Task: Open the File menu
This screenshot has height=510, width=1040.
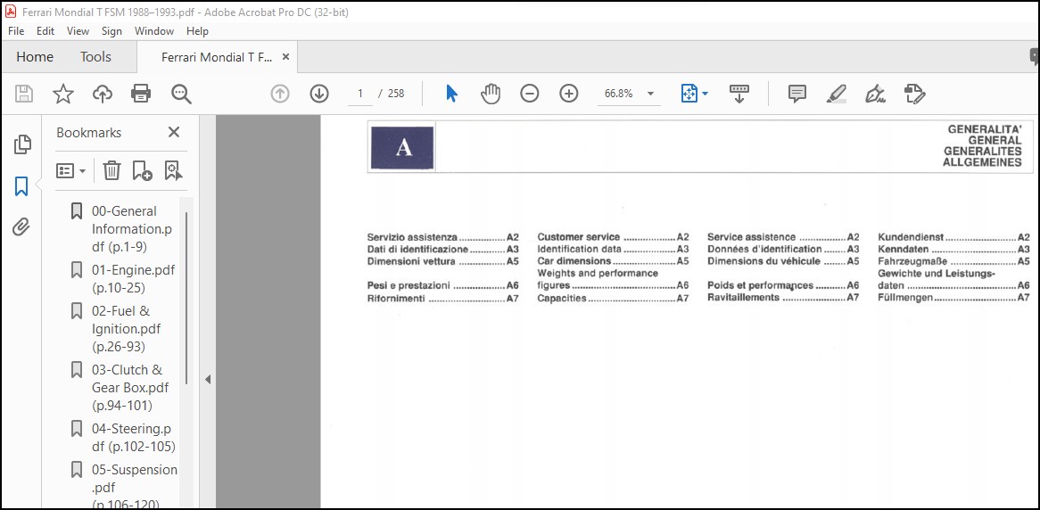Action: 16,31
